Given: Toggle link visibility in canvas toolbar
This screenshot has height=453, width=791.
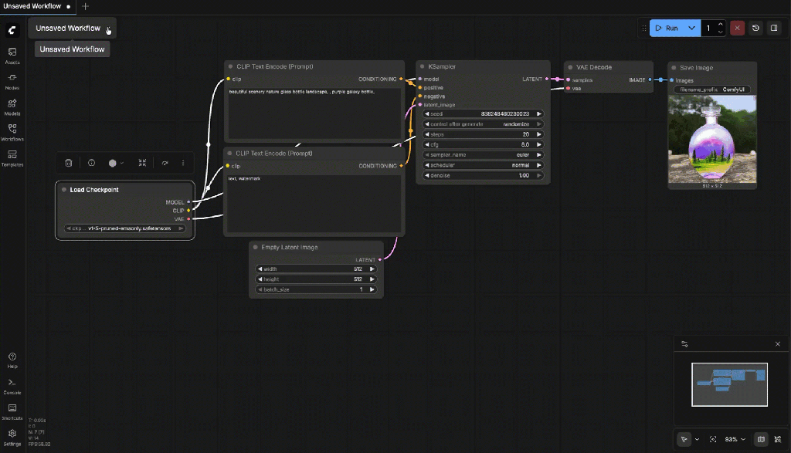Looking at the screenshot, I should [778, 439].
